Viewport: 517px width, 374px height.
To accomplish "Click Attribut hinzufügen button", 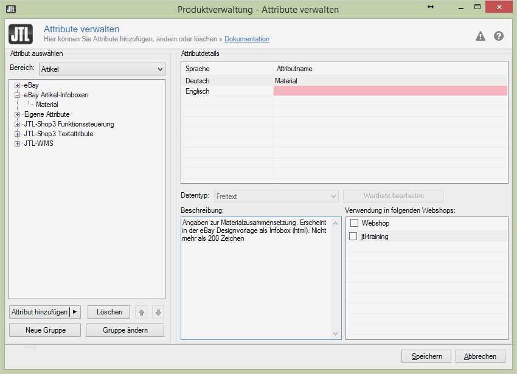I will coord(40,311).
